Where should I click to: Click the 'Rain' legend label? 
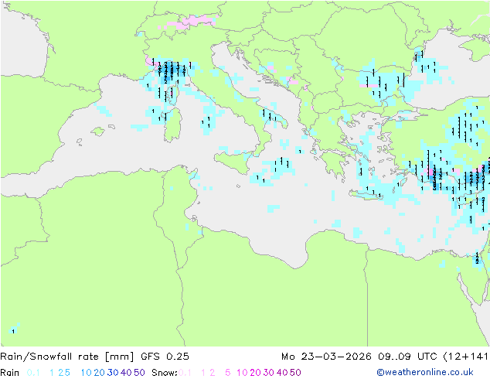(10, 373)
